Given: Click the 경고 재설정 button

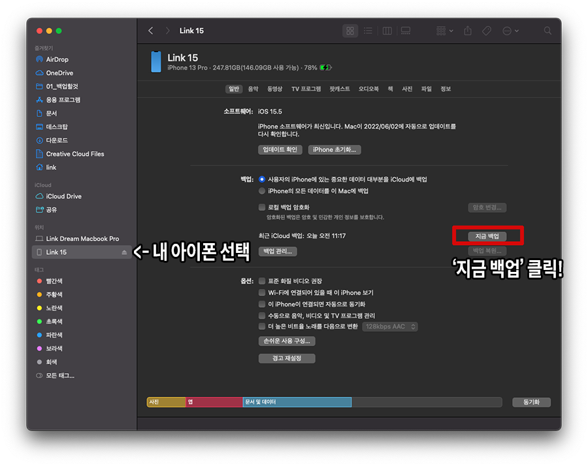Looking at the screenshot, I should [287, 358].
